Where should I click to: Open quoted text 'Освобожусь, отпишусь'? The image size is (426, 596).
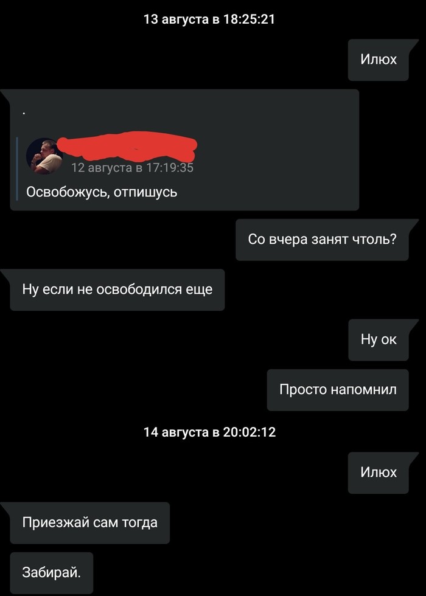click(102, 192)
